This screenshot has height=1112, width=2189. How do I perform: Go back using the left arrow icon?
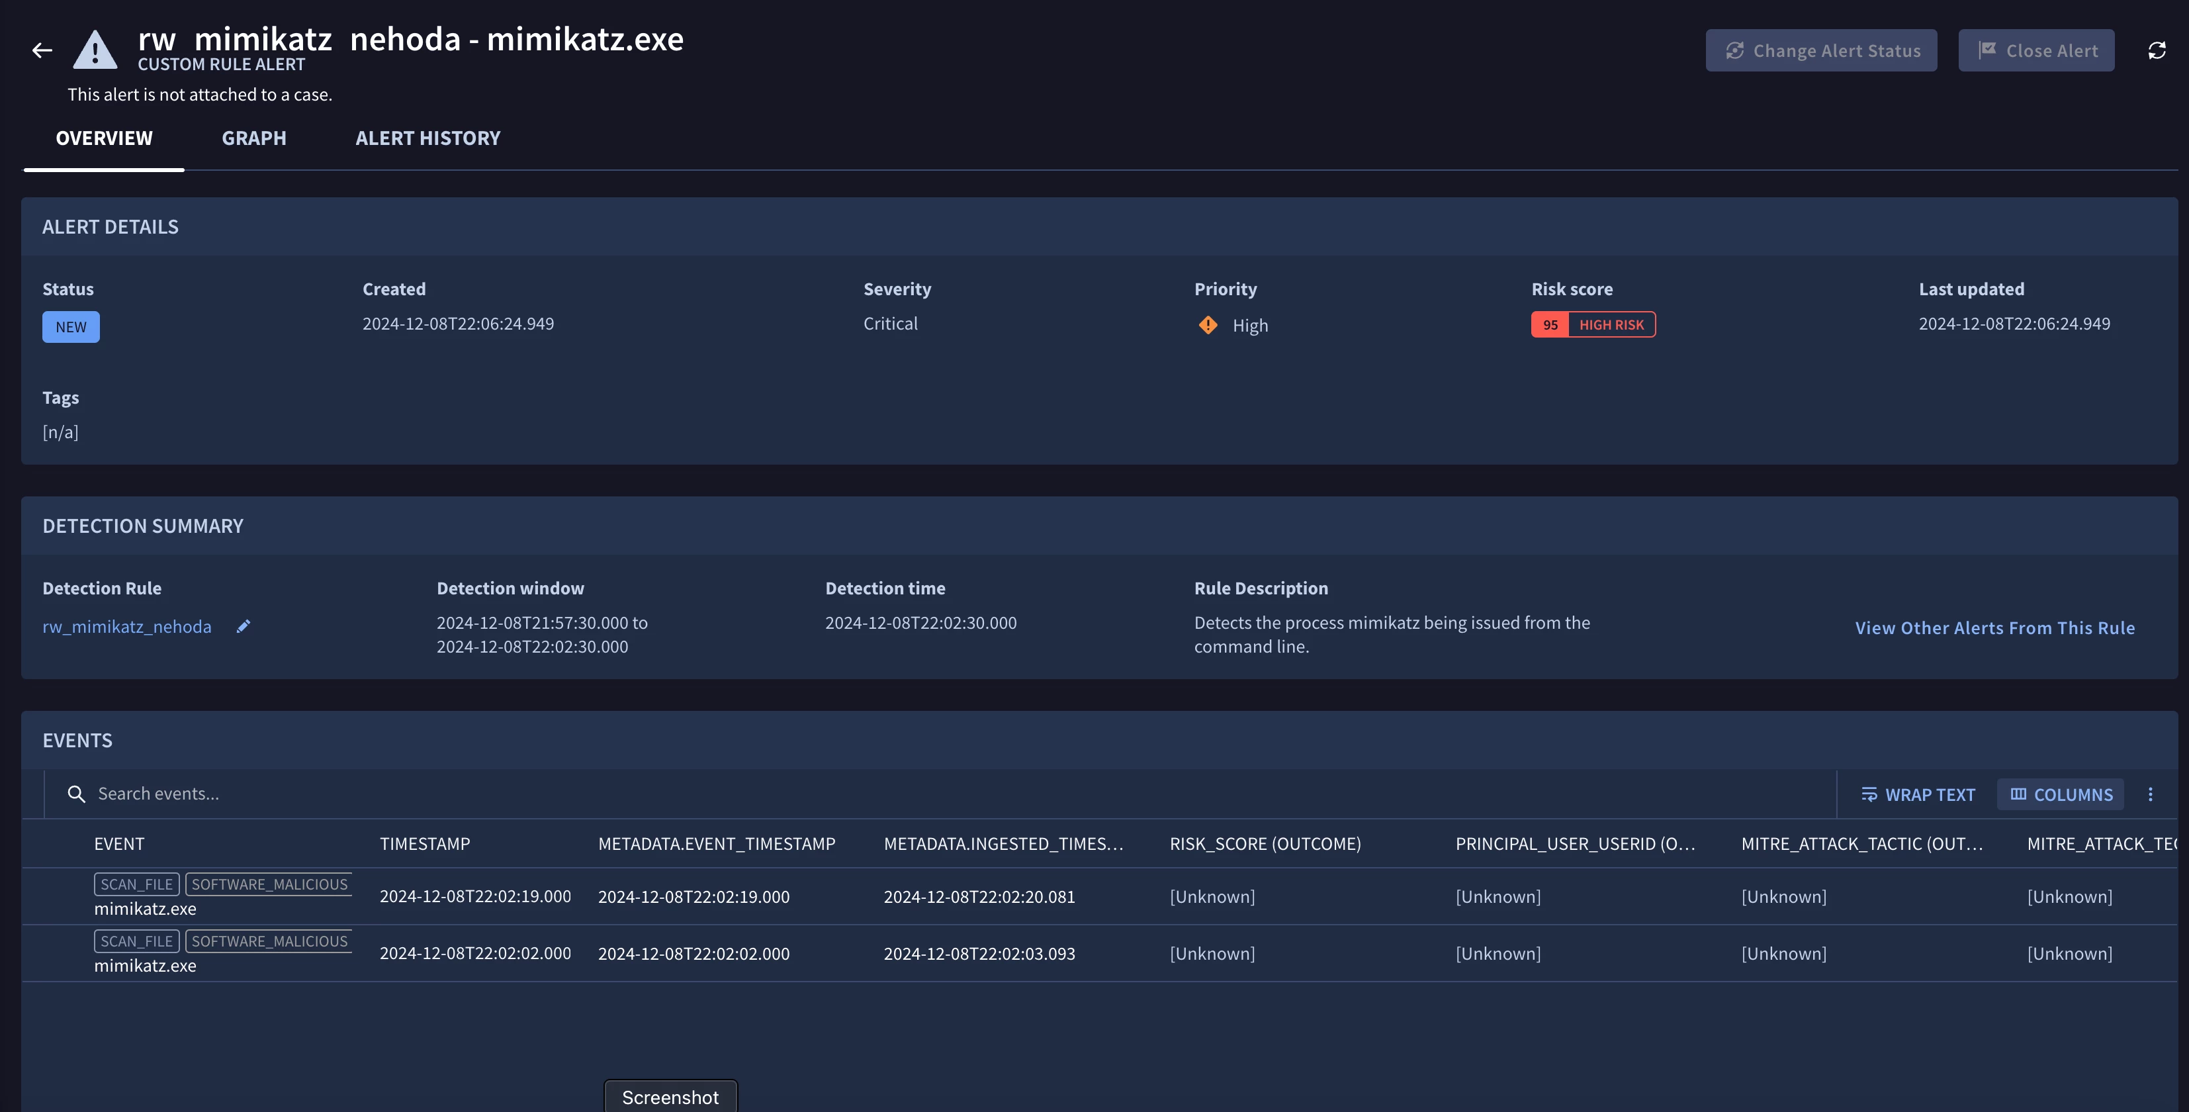coord(42,51)
